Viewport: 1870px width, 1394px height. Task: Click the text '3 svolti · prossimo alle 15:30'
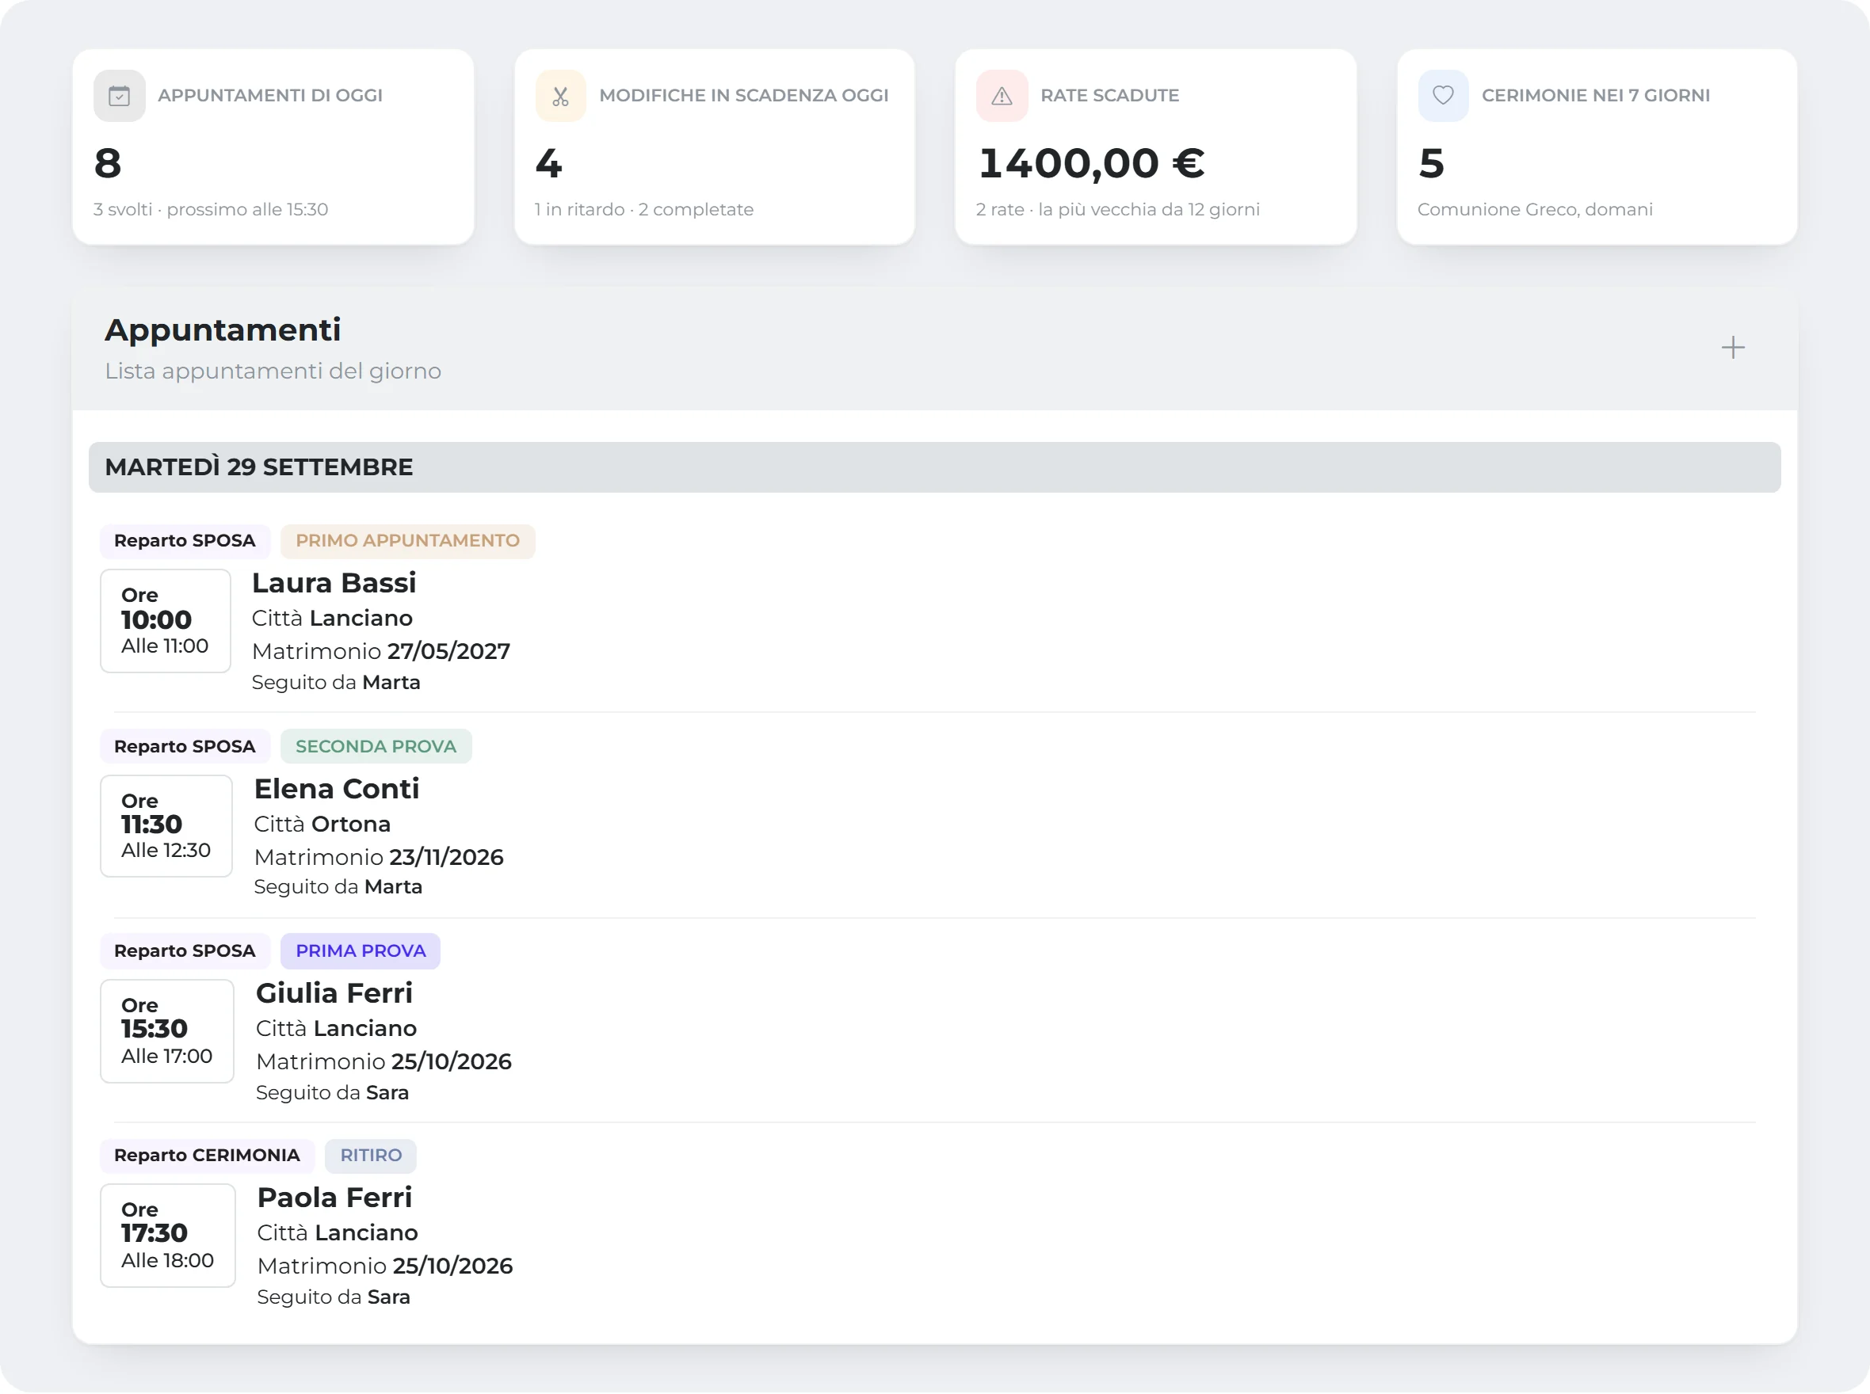[x=211, y=209]
